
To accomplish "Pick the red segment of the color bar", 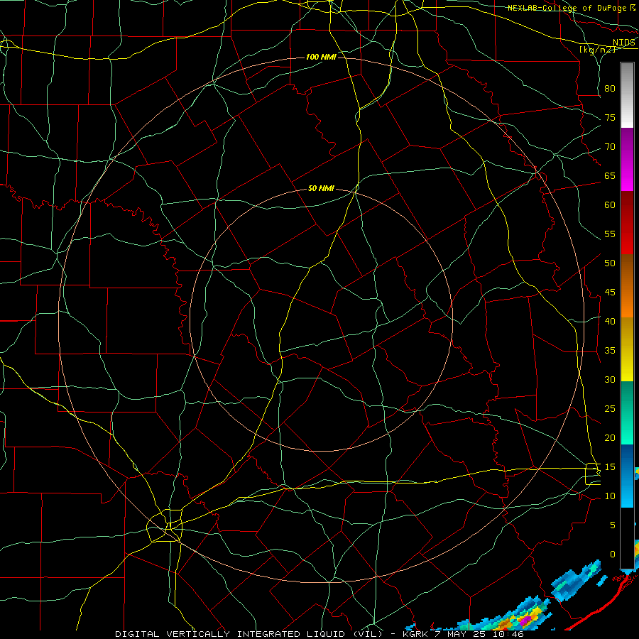I will [627, 223].
